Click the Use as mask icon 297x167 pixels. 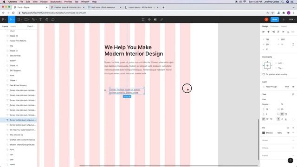click(x=155, y=19)
